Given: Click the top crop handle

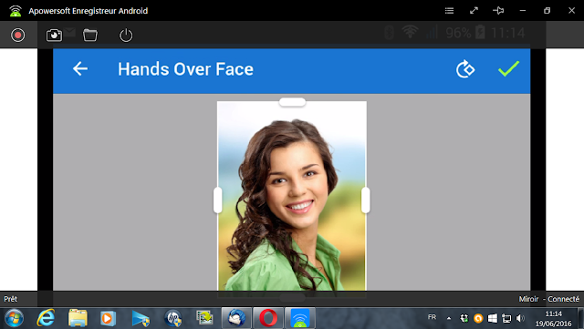Looking at the screenshot, I should (292, 102).
